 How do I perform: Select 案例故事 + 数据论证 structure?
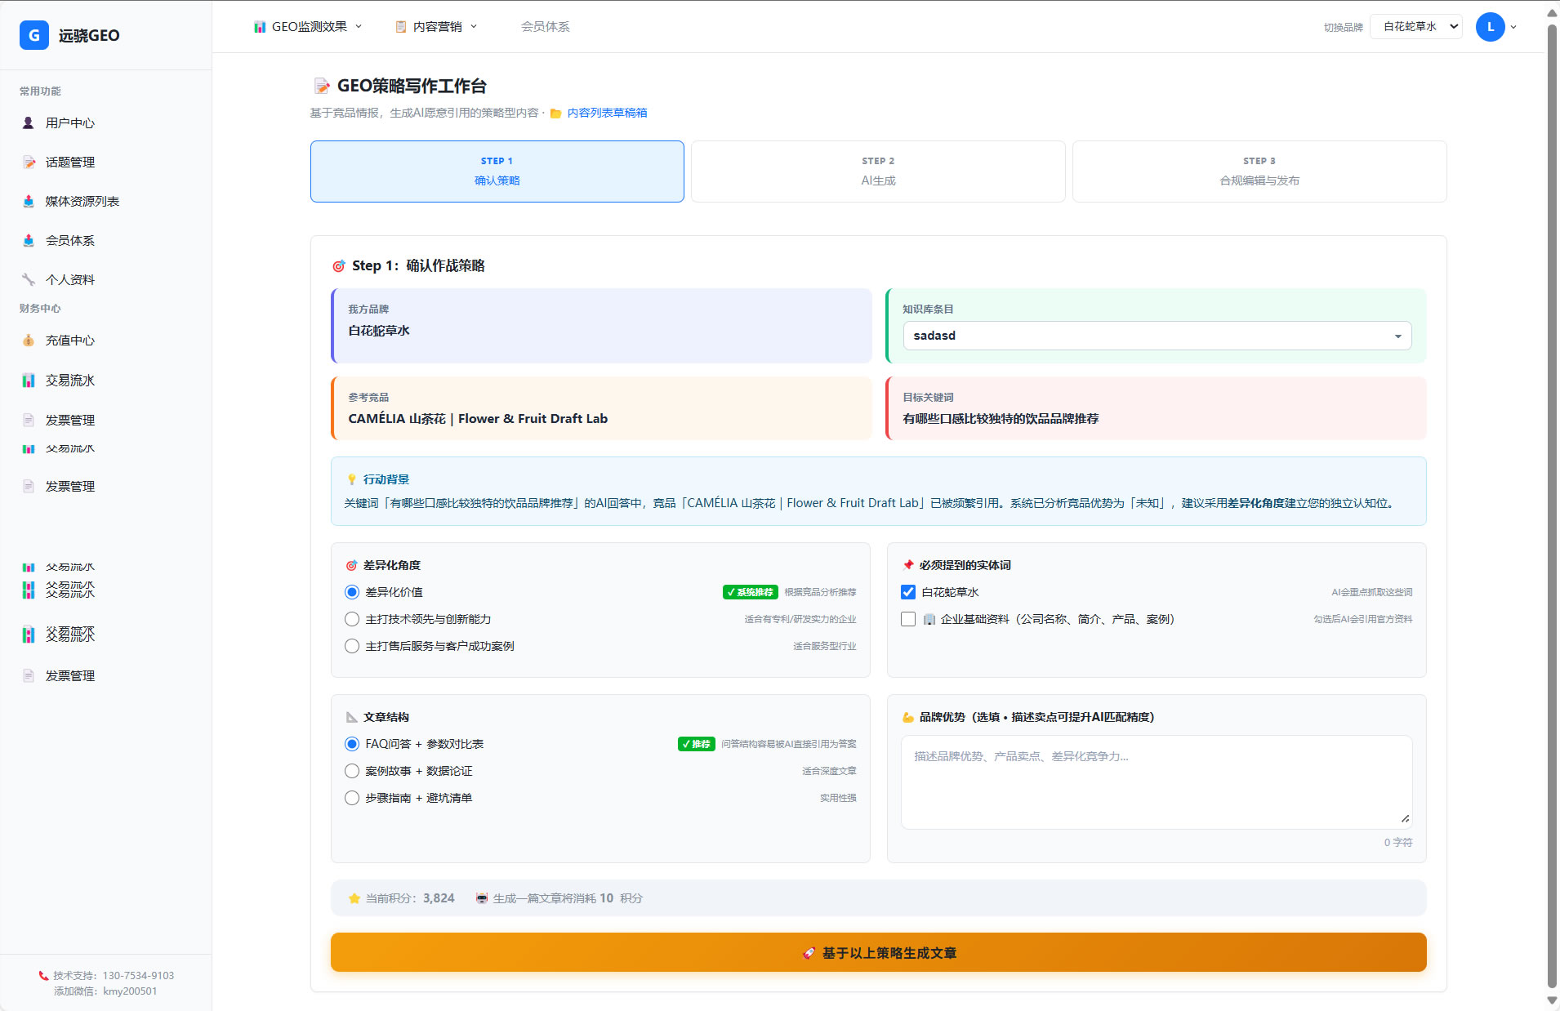tap(352, 771)
